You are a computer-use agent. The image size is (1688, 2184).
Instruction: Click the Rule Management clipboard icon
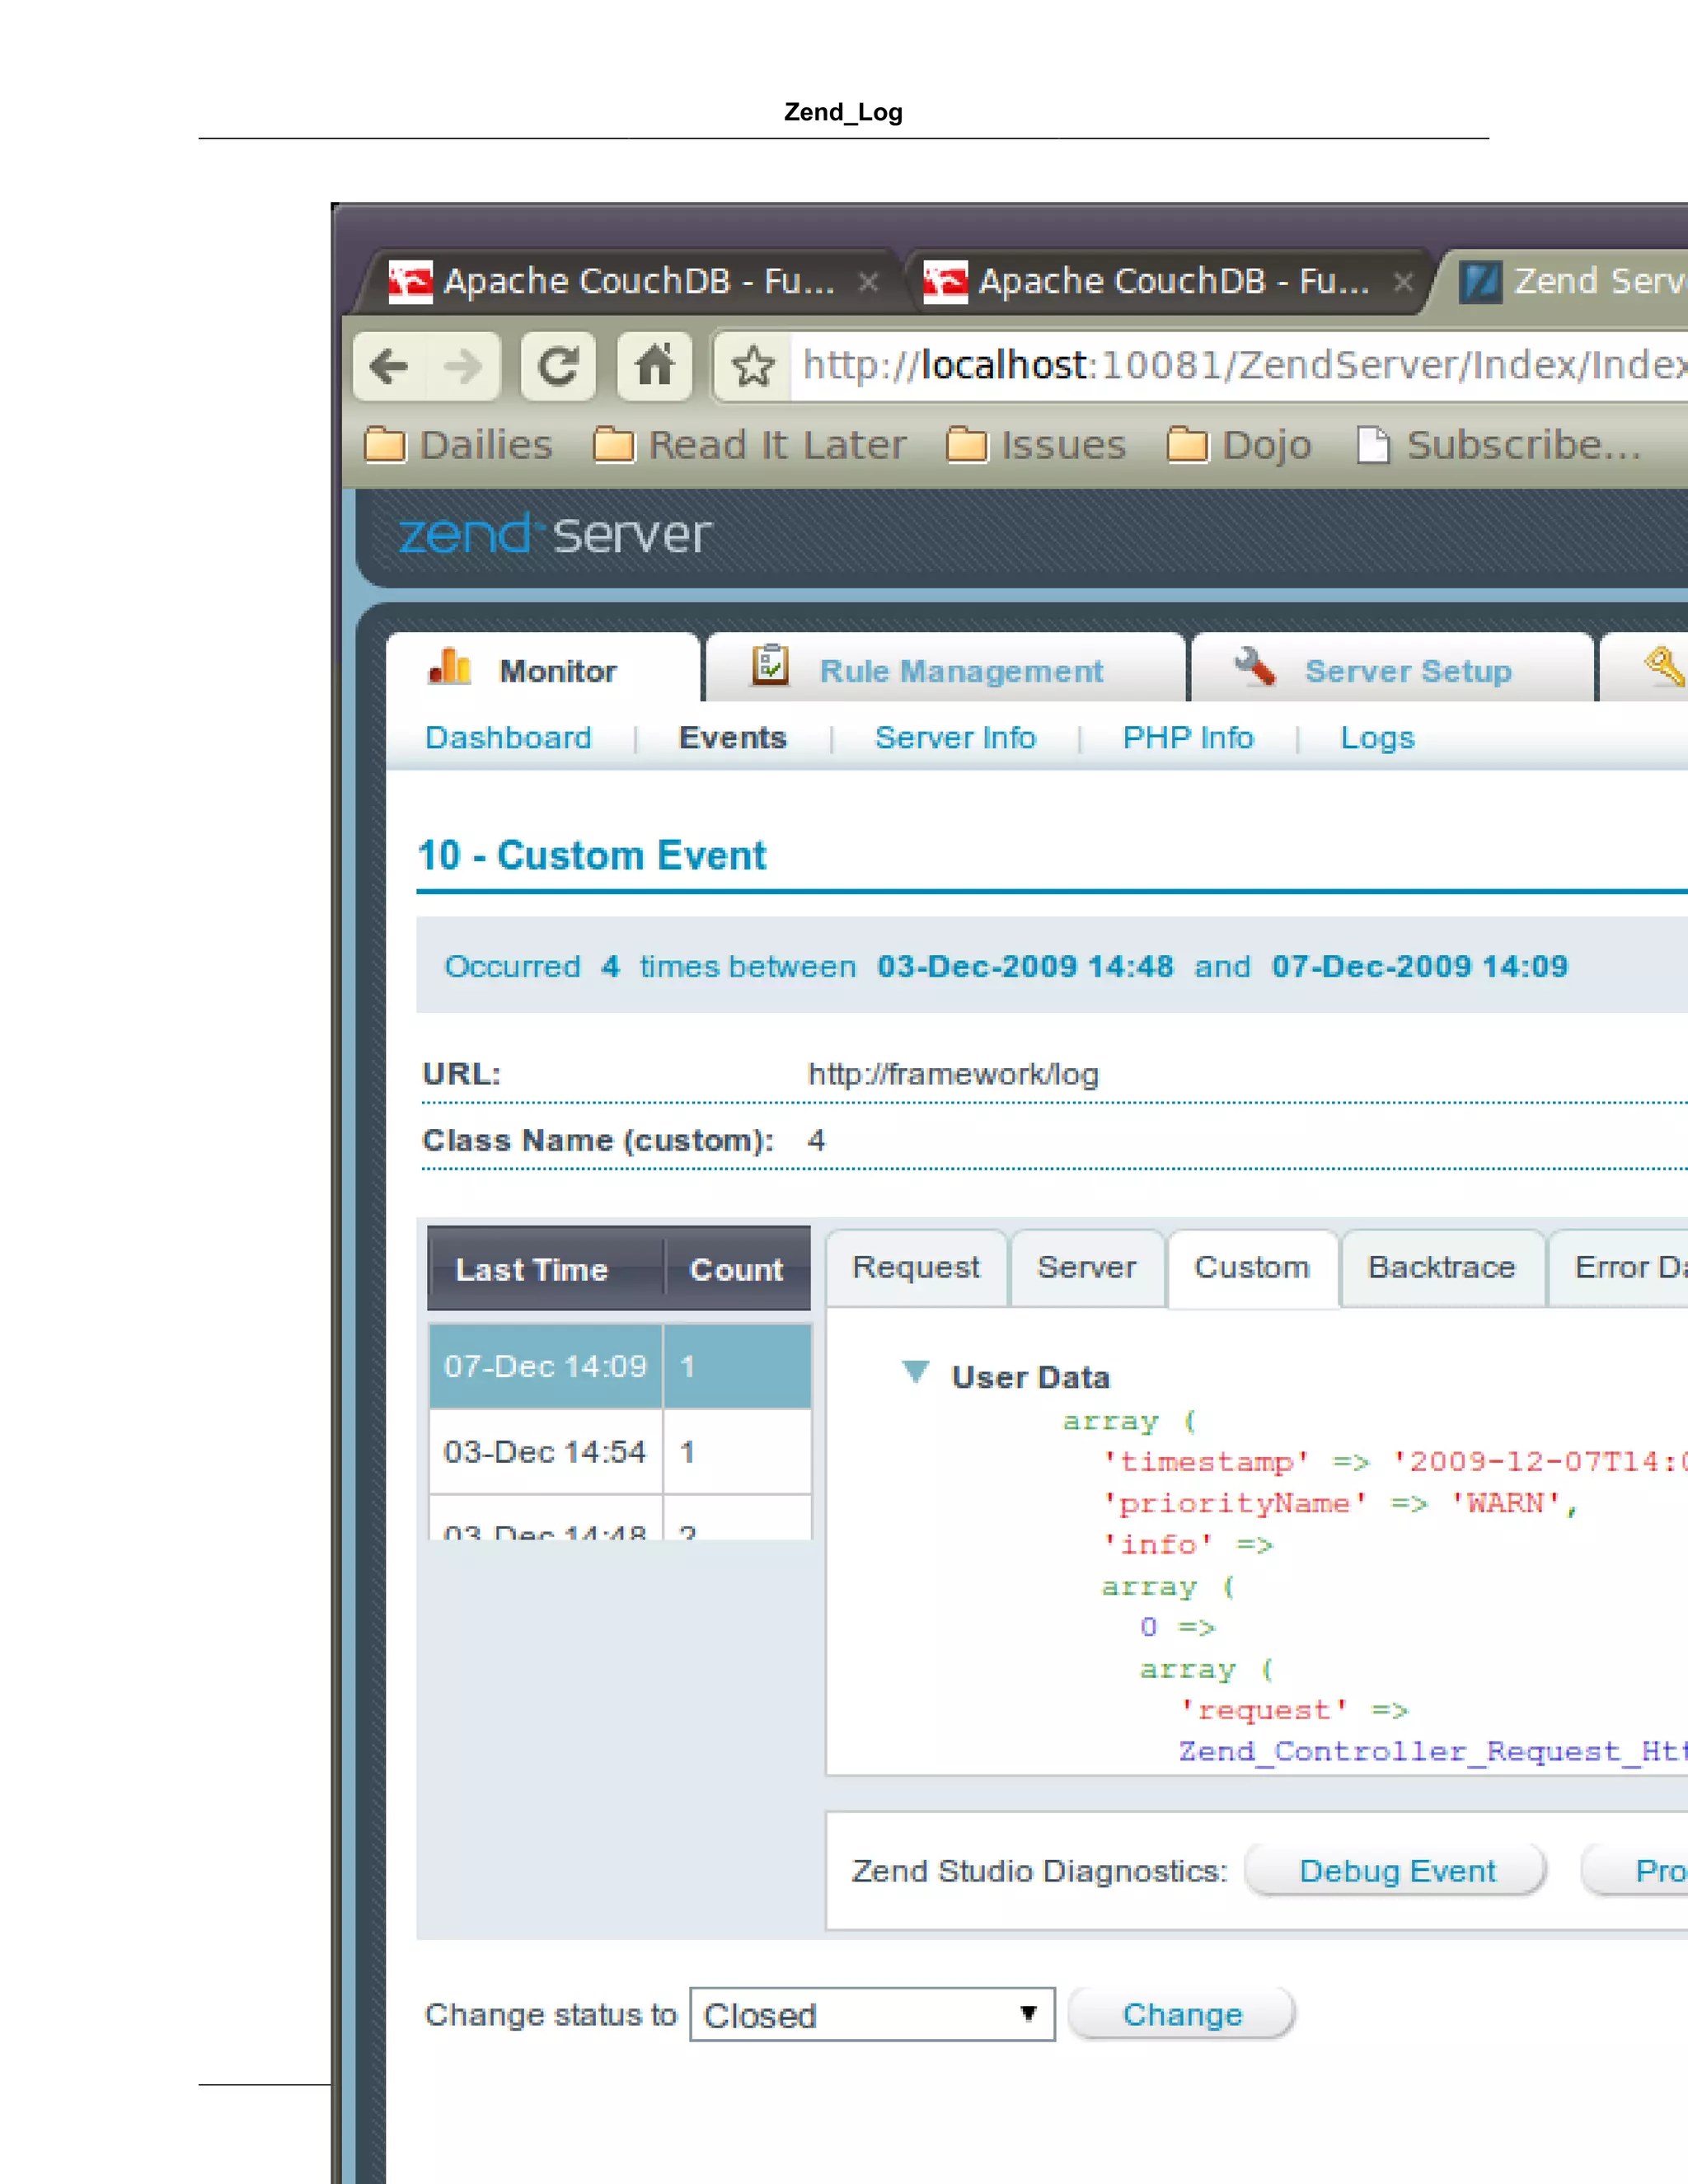click(770, 664)
